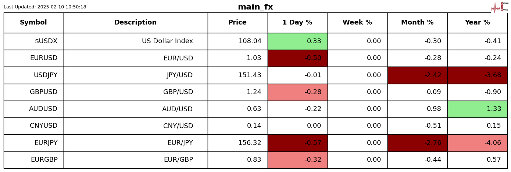Click the 151.43 price cell for USDJPY
Viewport: 511px width, 172px height.
tap(237, 75)
